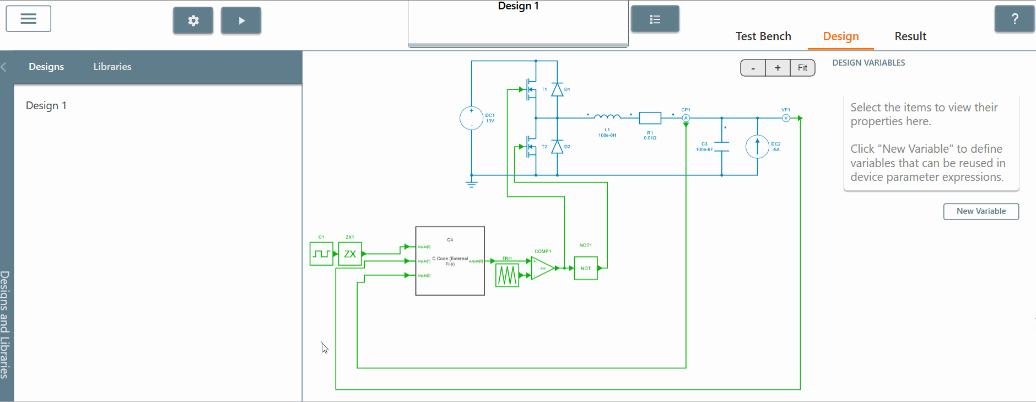This screenshot has height=402, width=1036.
Task: Select voltage probe VP1
Action: [786, 118]
